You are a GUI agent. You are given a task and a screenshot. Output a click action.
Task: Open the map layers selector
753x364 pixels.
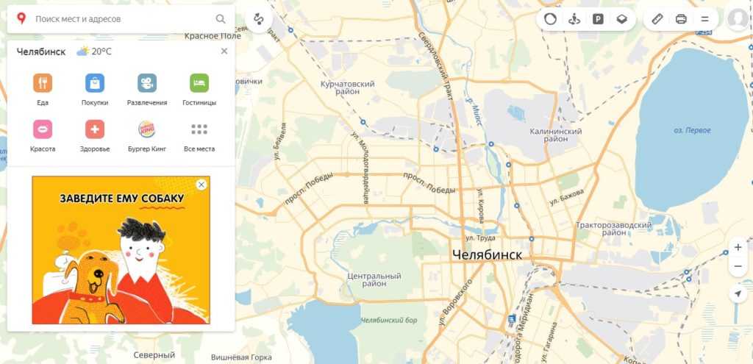pyautogui.click(x=622, y=19)
